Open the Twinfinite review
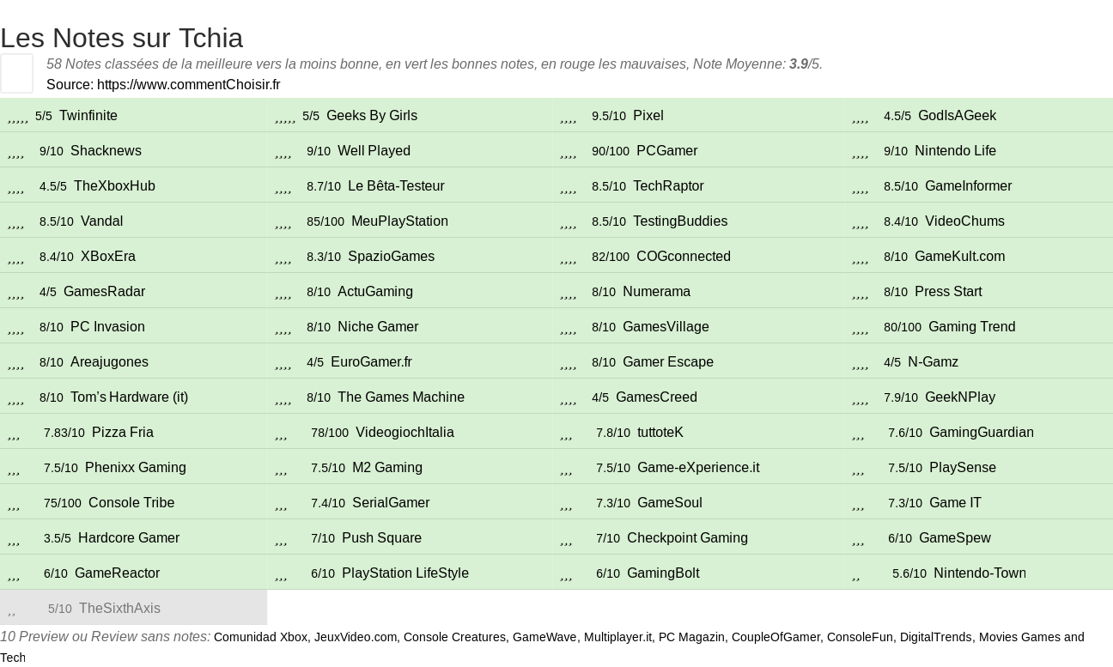 tap(88, 115)
